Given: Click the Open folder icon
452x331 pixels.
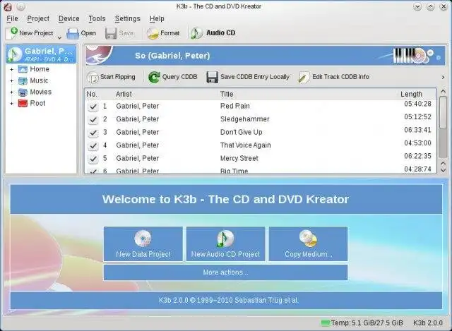Looking at the screenshot, I should pyautogui.click(x=73, y=33).
